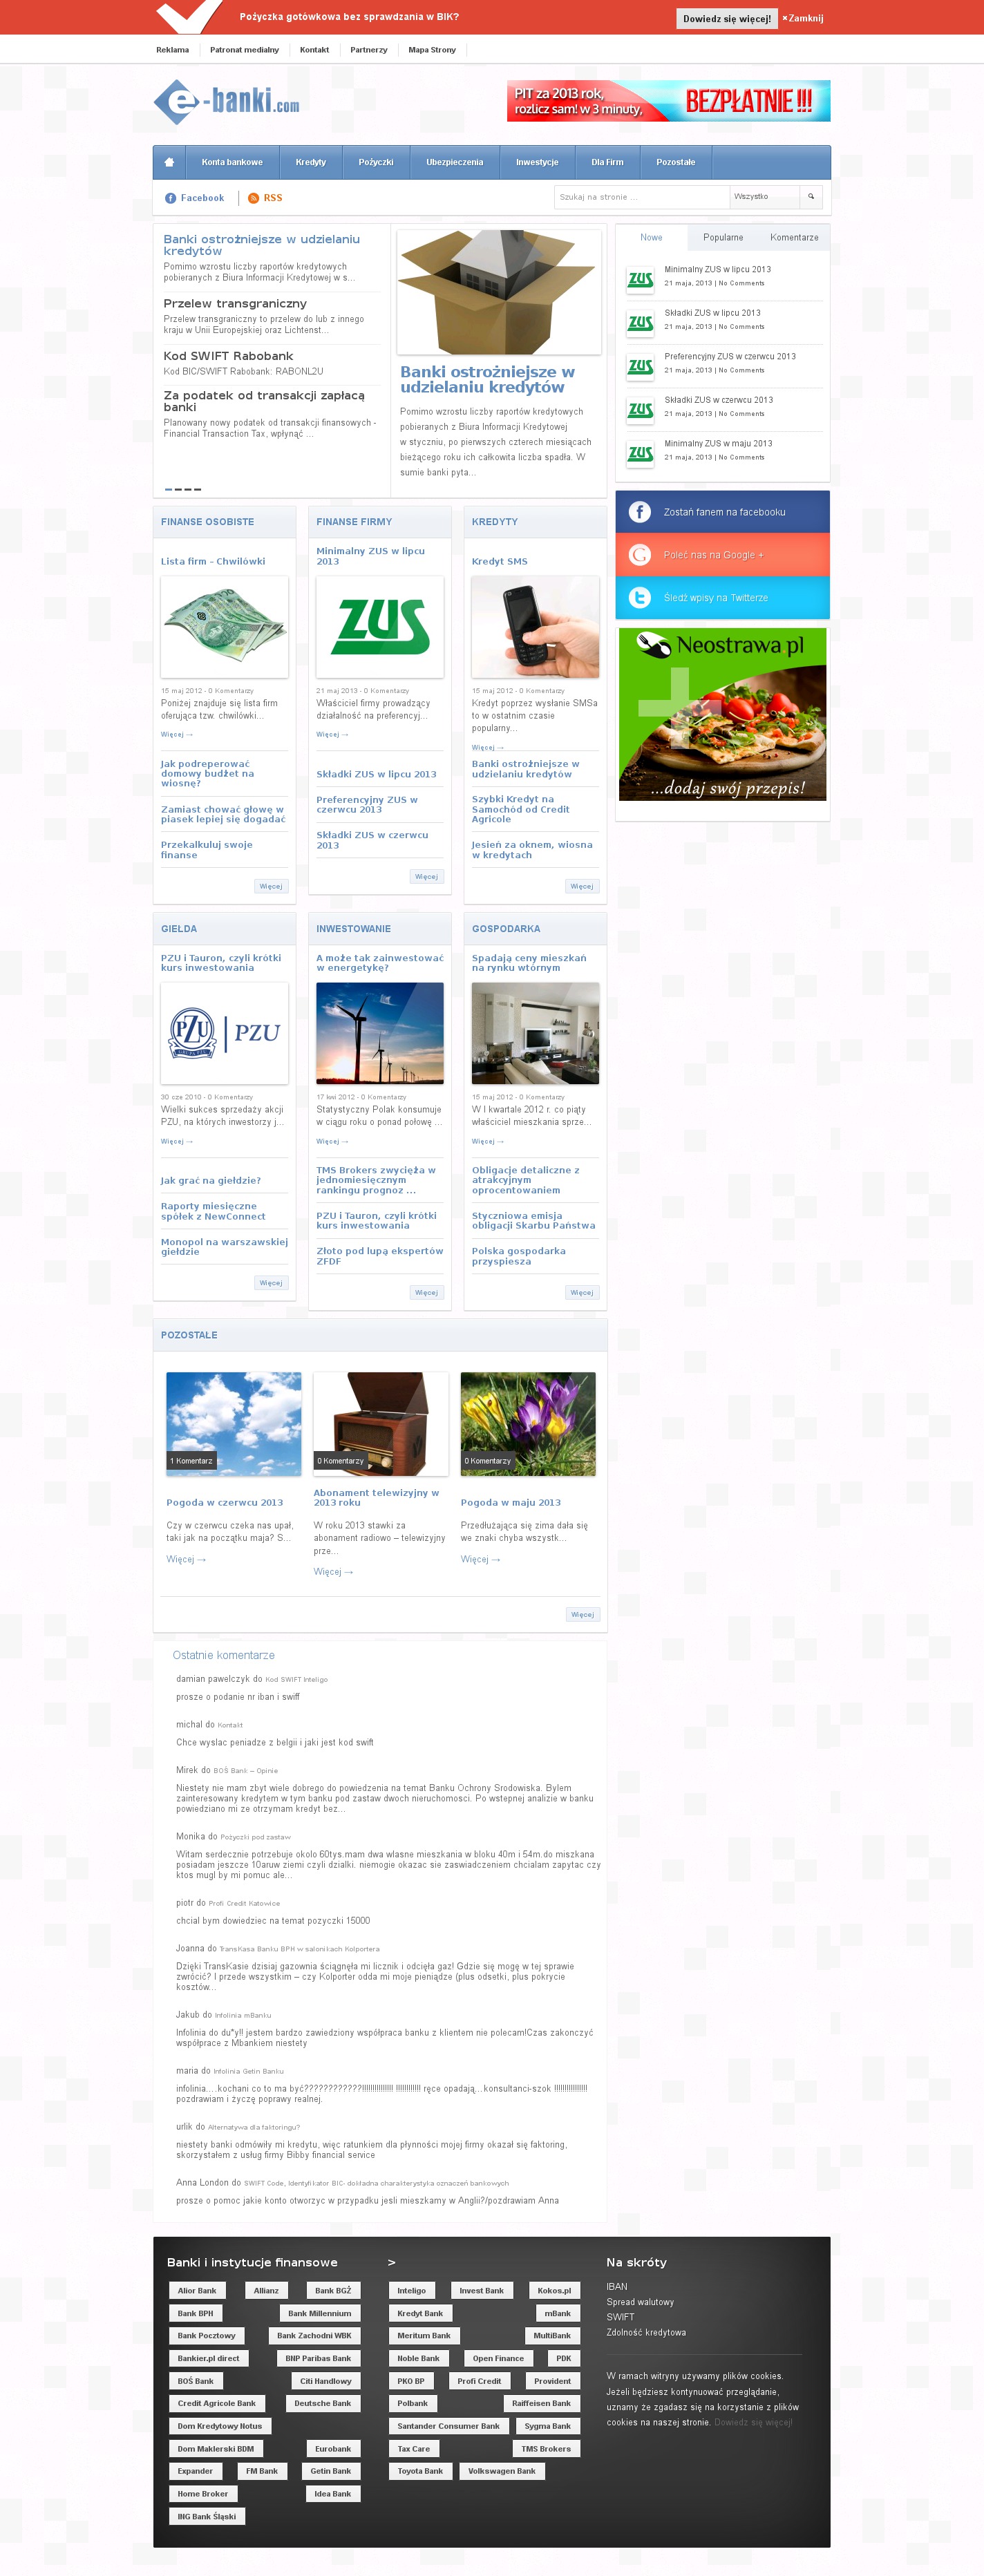Screen dimensions: 984x2576
Task: Click Więcej button in Kredyty section
Action: (581, 886)
